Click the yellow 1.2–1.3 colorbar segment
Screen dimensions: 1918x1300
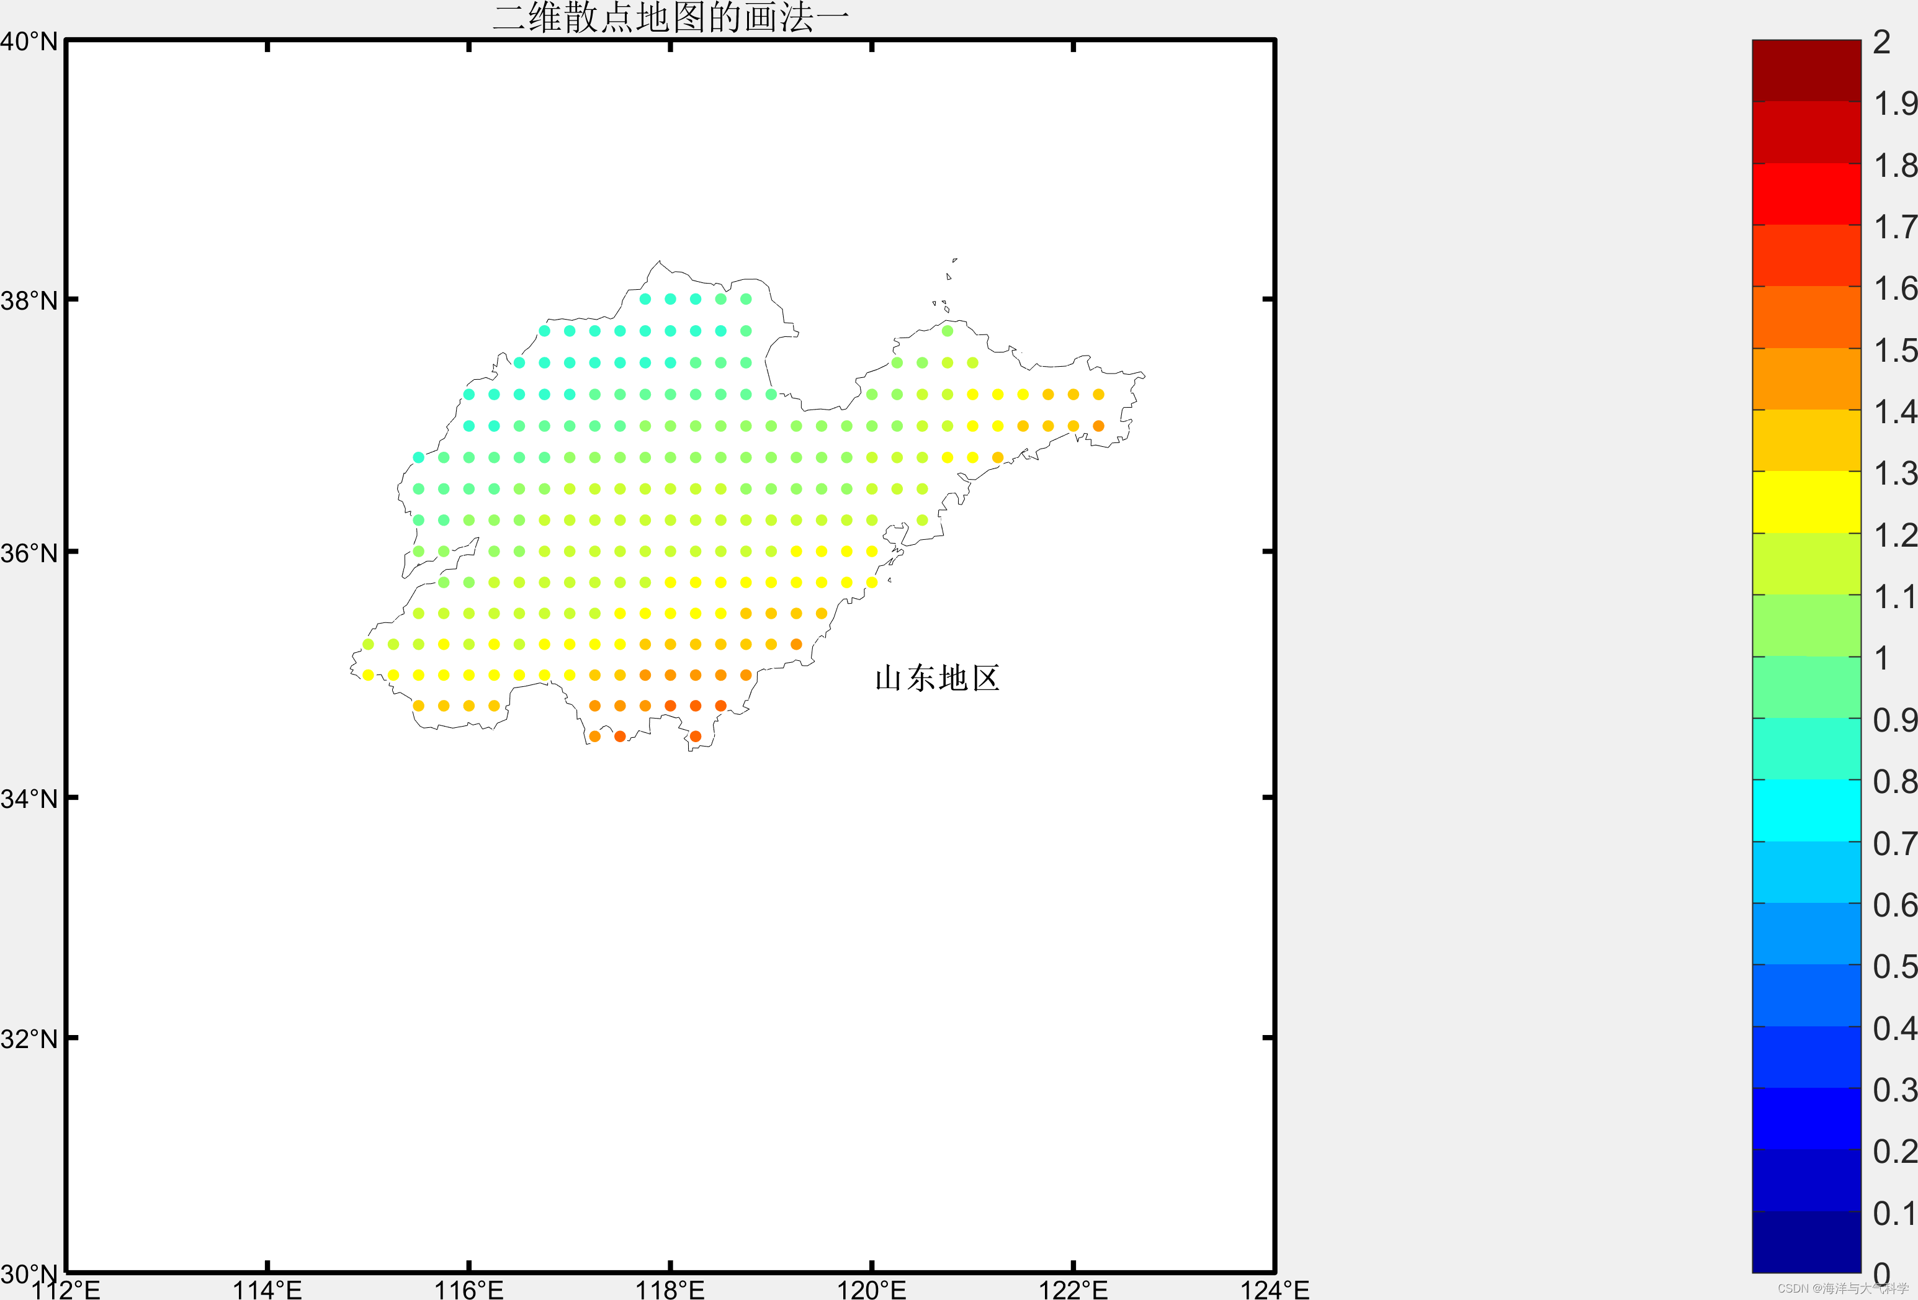[1806, 502]
